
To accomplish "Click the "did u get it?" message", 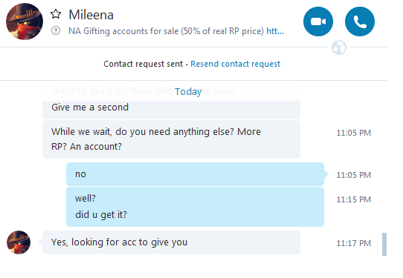I will click(x=101, y=215).
